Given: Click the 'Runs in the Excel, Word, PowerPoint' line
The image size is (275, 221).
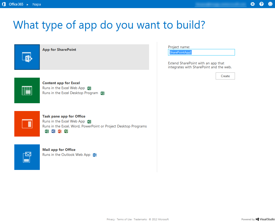Looking at the screenshot, I should tap(94, 126).
